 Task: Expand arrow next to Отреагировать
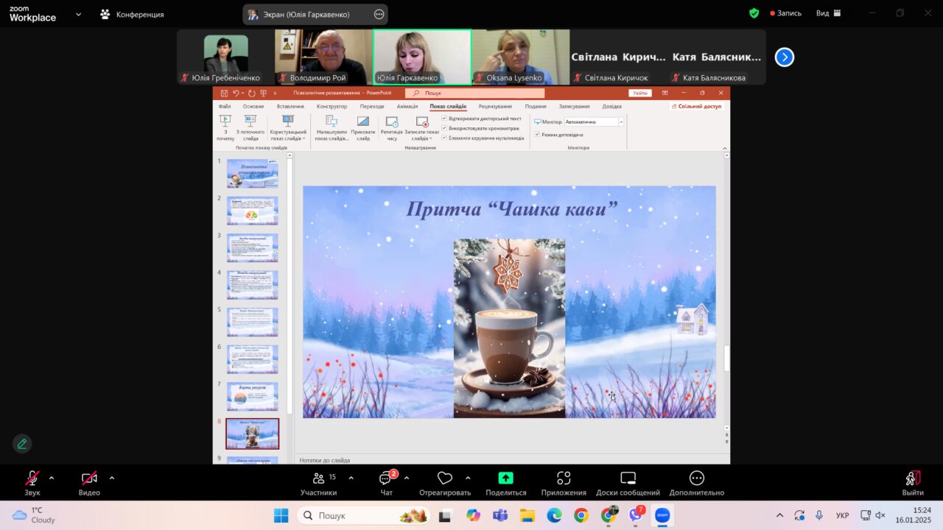pos(468,478)
